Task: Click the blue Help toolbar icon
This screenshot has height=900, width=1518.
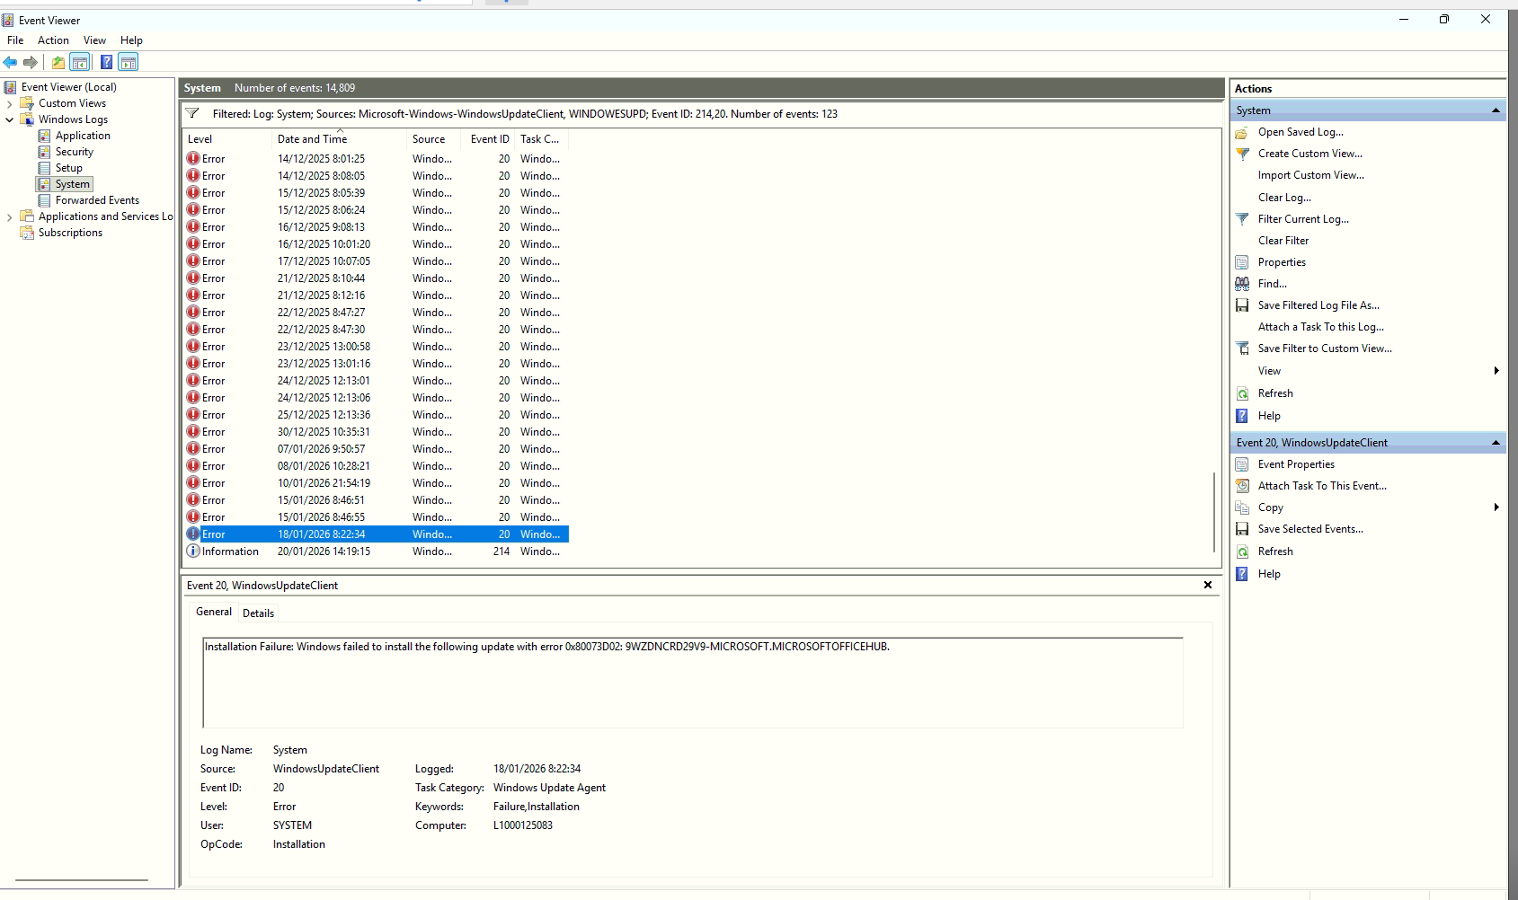Action: [x=106, y=62]
